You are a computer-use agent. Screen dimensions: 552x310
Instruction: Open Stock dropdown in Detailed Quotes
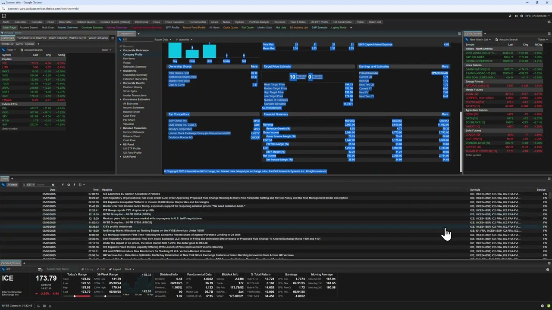pyautogui.click(x=129, y=270)
